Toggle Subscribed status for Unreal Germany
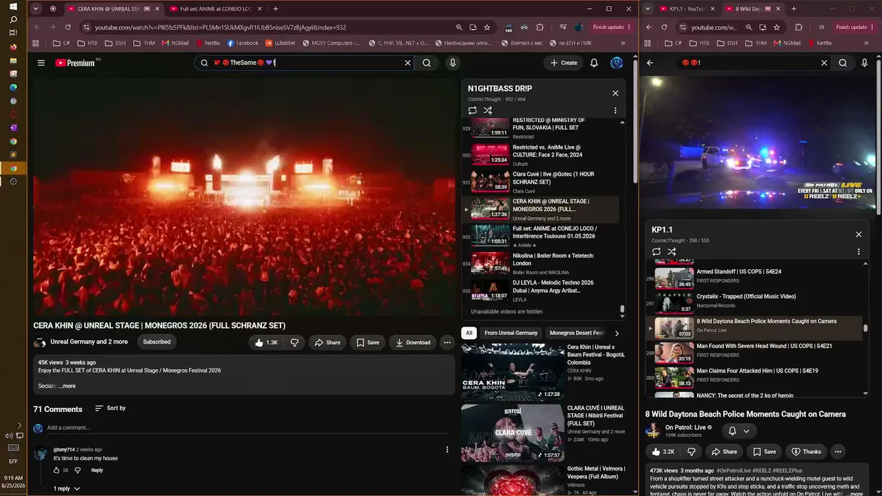Screen dimensions: 882x496 point(156,342)
